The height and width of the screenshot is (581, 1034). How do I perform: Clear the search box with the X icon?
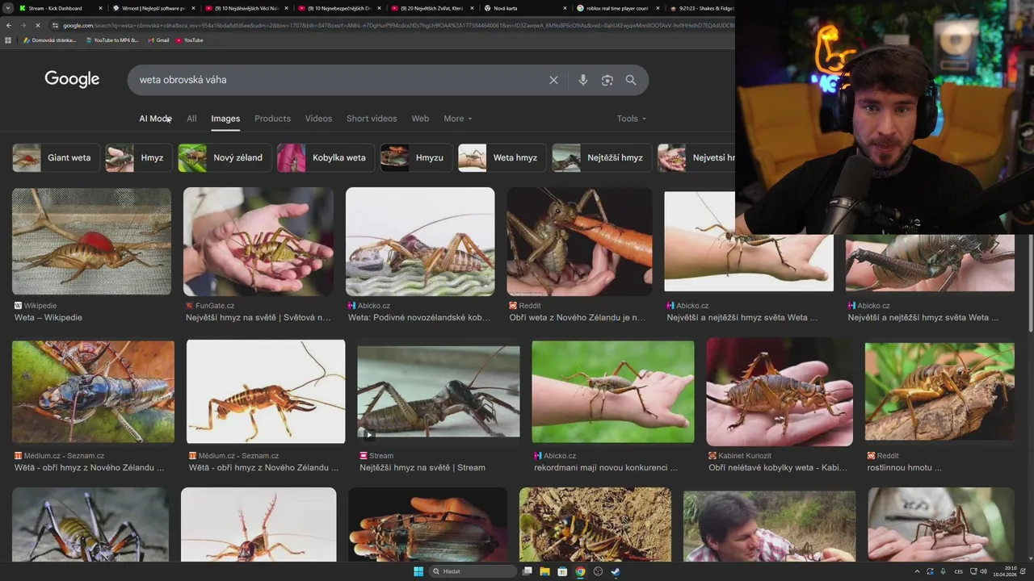coord(553,80)
